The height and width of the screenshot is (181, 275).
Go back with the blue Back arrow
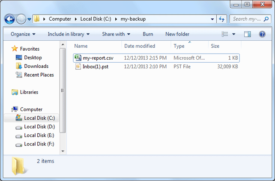tap(9, 19)
